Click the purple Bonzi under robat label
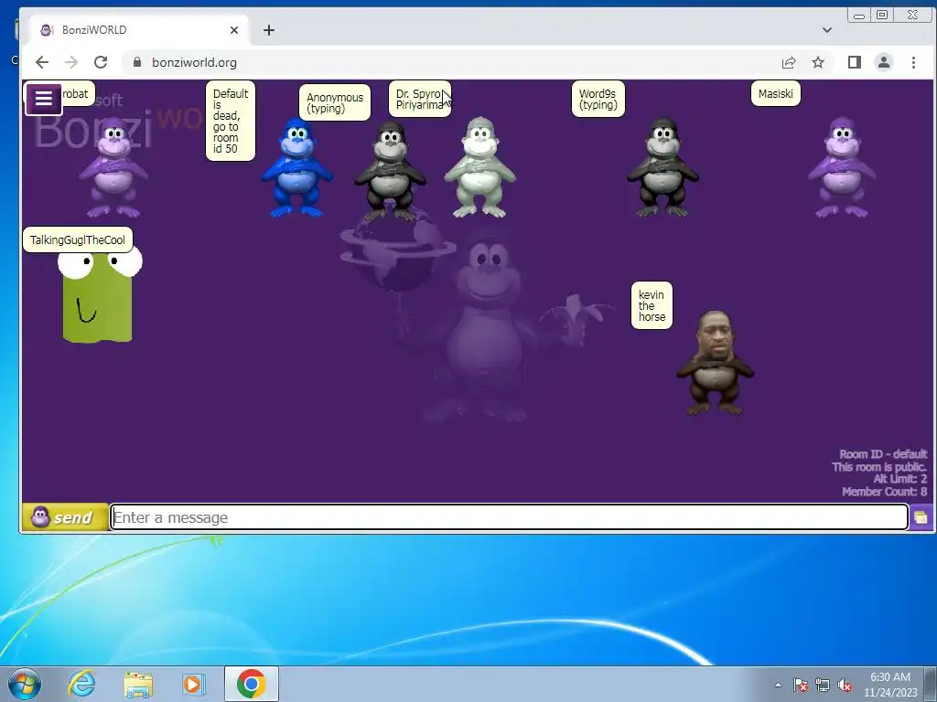This screenshot has width=937, height=702. (113, 168)
